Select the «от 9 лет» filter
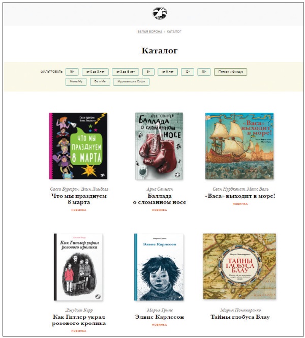 point(168,72)
